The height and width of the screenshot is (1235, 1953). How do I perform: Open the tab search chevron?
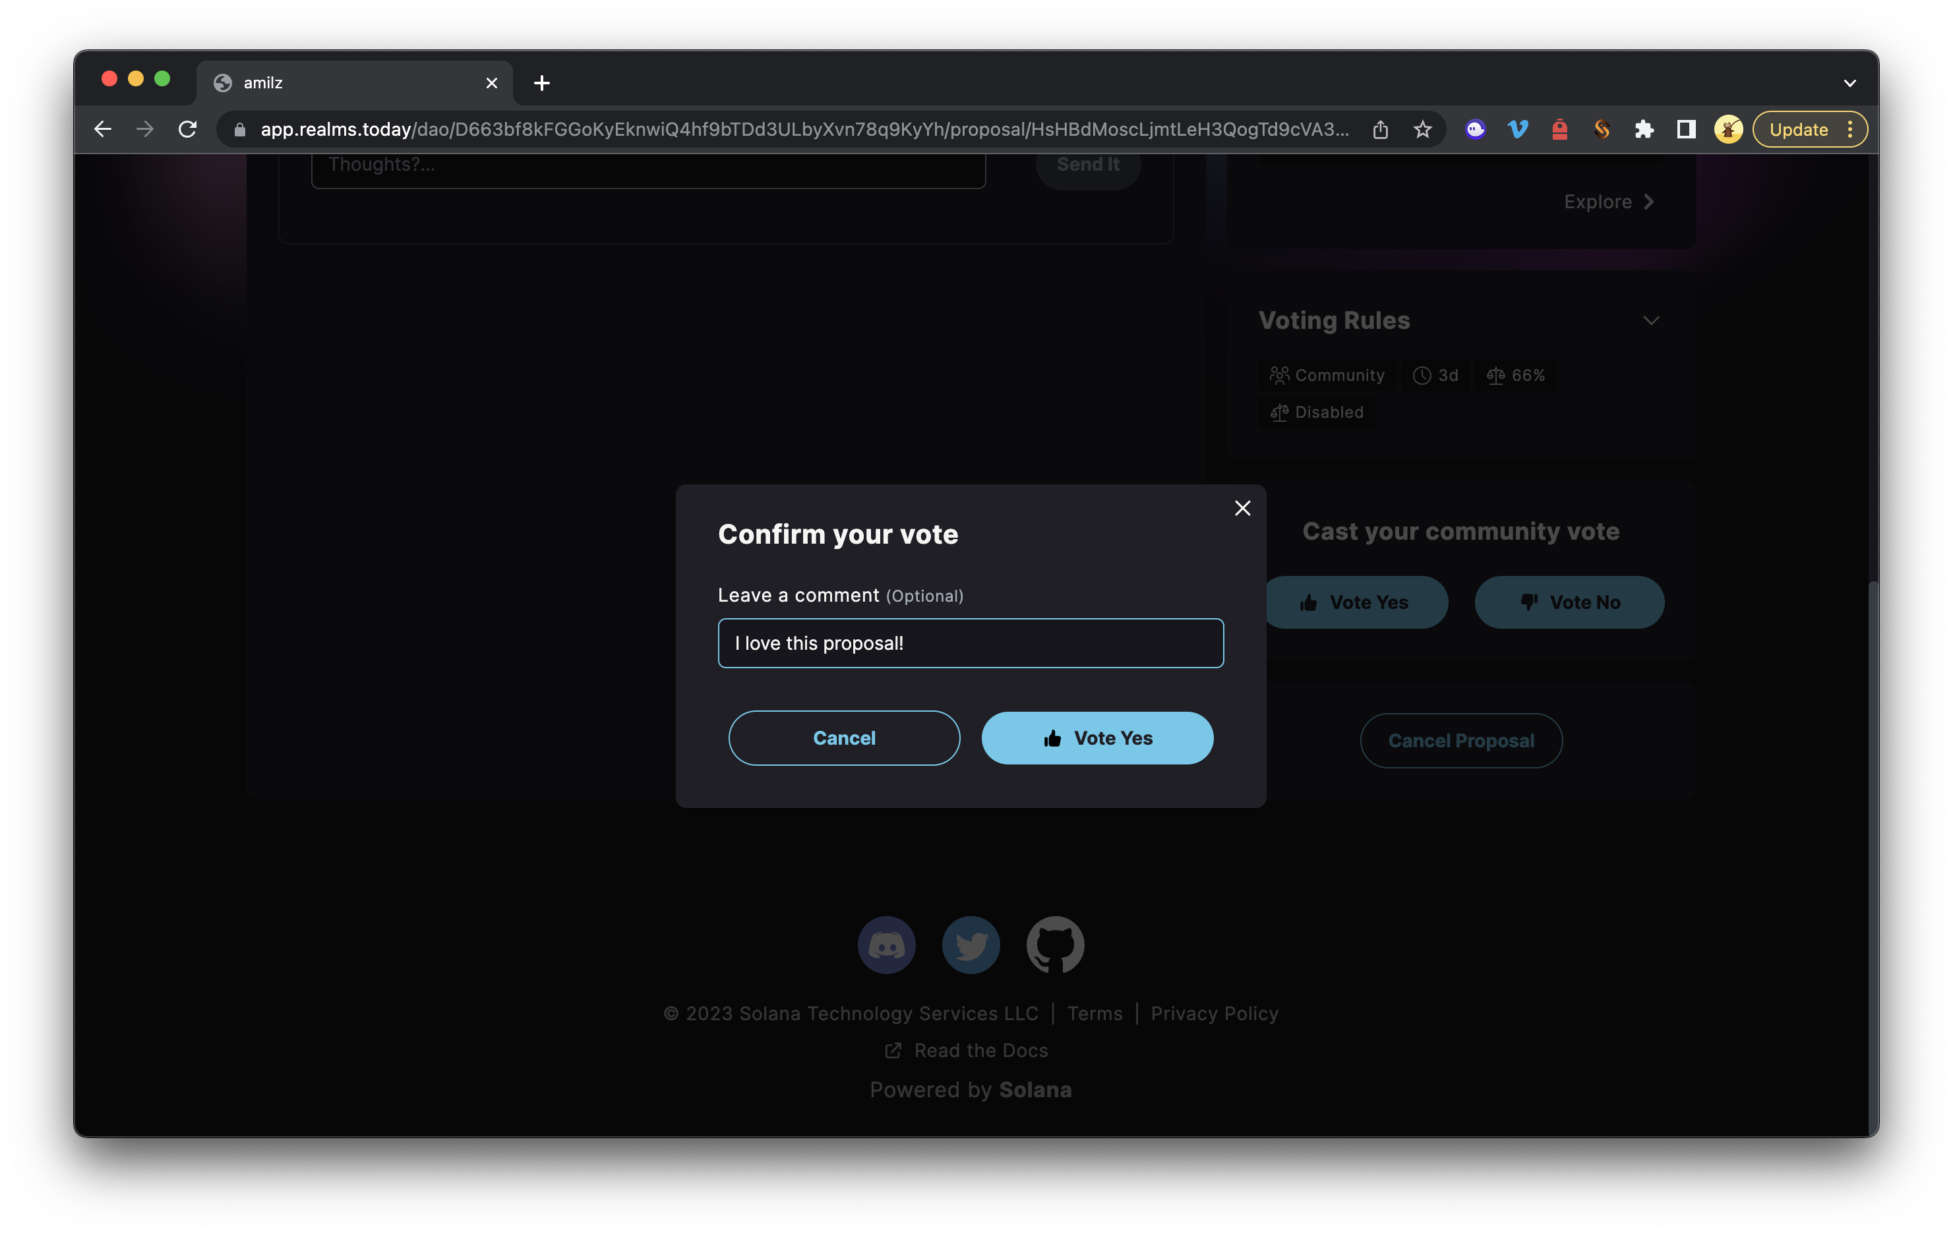point(1850,82)
